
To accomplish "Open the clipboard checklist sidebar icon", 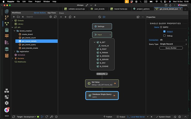I will [x=7, y=55].
